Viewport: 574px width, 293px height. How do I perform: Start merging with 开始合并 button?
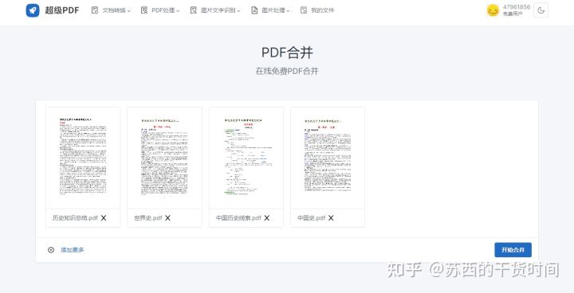click(513, 250)
